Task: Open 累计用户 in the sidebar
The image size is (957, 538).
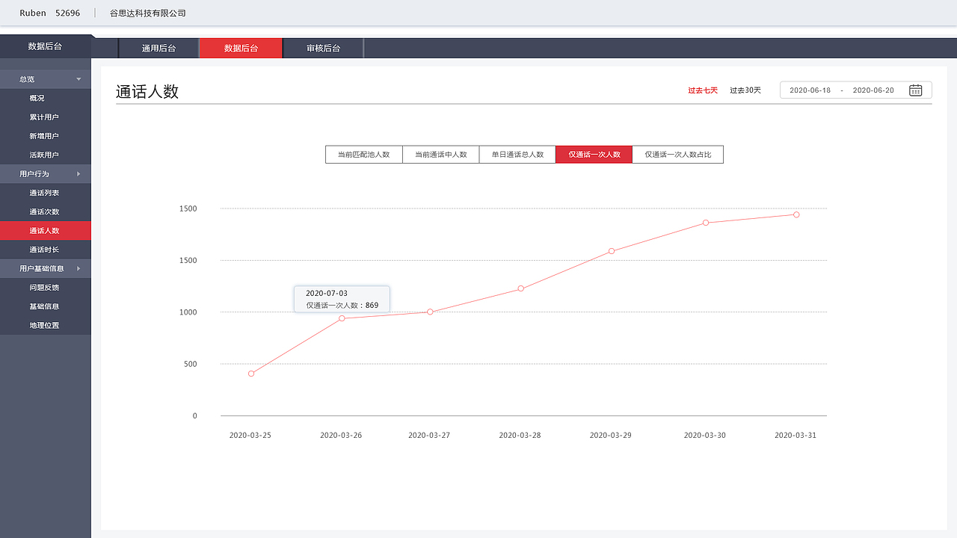Action: pyautogui.click(x=46, y=117)
